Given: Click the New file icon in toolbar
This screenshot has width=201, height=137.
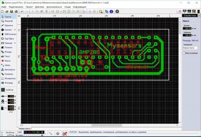Looking at the screenshot, I should (x=2, y=12).
